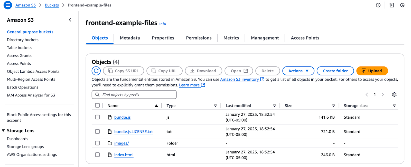Open the images/ folder link
411x167 pixels.
[122, 143]
